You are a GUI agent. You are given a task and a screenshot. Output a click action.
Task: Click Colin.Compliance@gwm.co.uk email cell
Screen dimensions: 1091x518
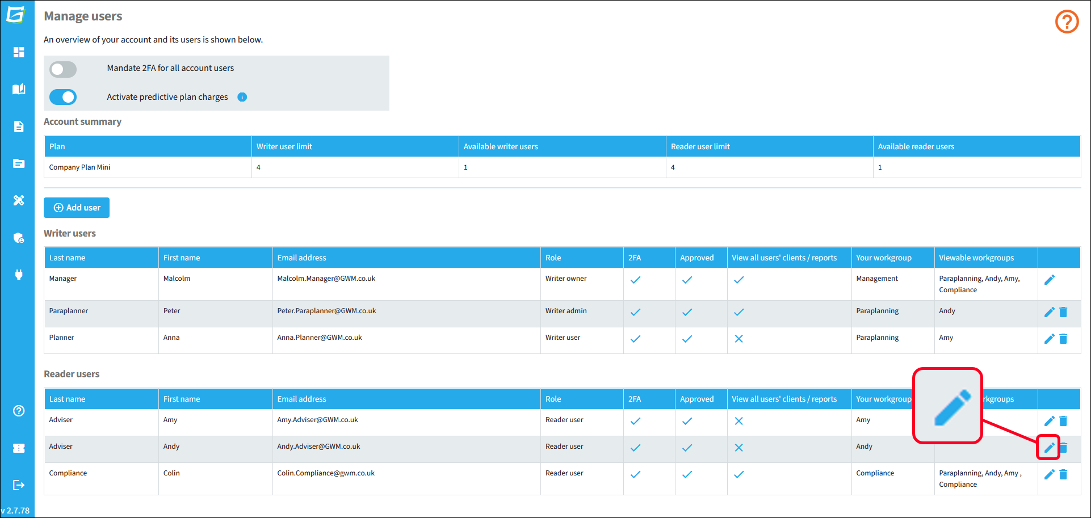click(x=406, y=479)
